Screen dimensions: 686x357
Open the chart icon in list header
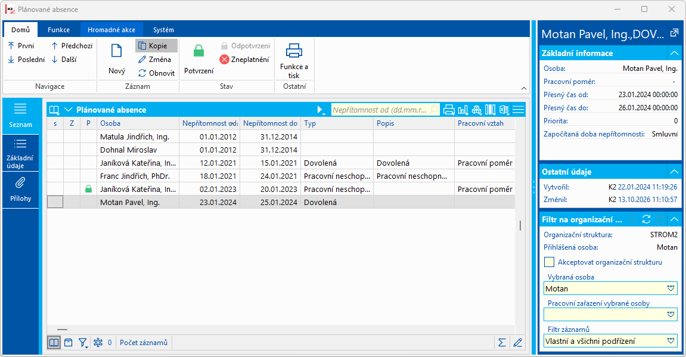coord(463,110)
